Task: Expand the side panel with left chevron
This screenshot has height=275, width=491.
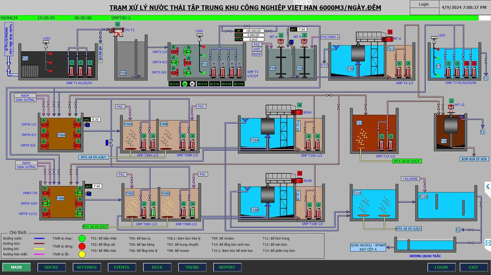Action: 488,186
